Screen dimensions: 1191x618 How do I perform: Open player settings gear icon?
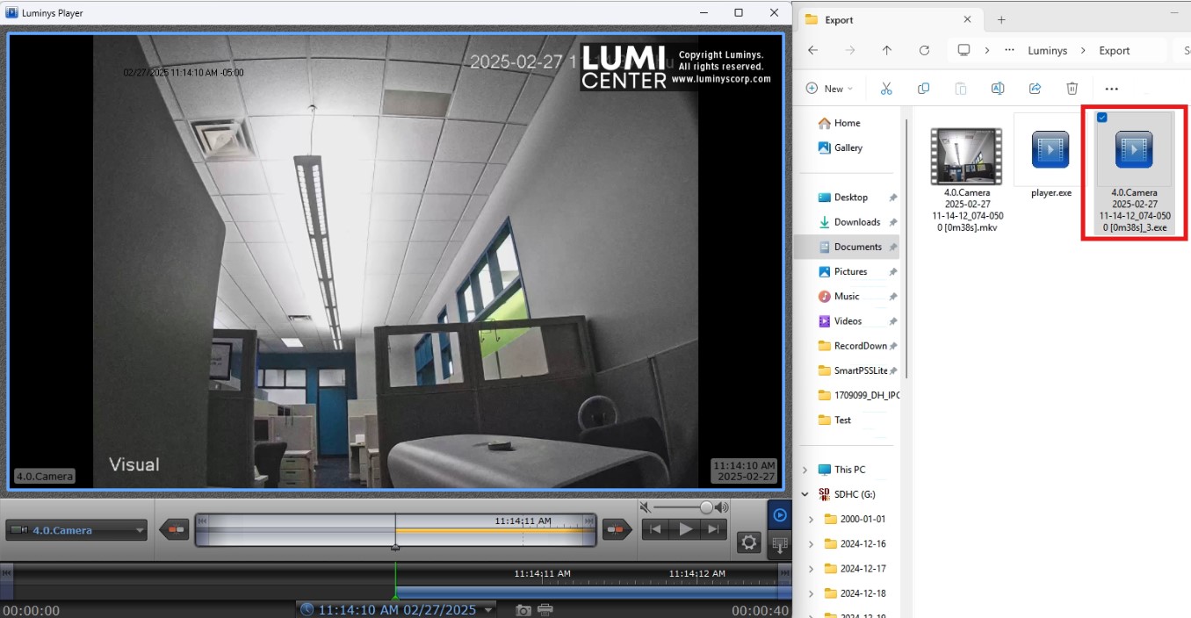point(748,543)
